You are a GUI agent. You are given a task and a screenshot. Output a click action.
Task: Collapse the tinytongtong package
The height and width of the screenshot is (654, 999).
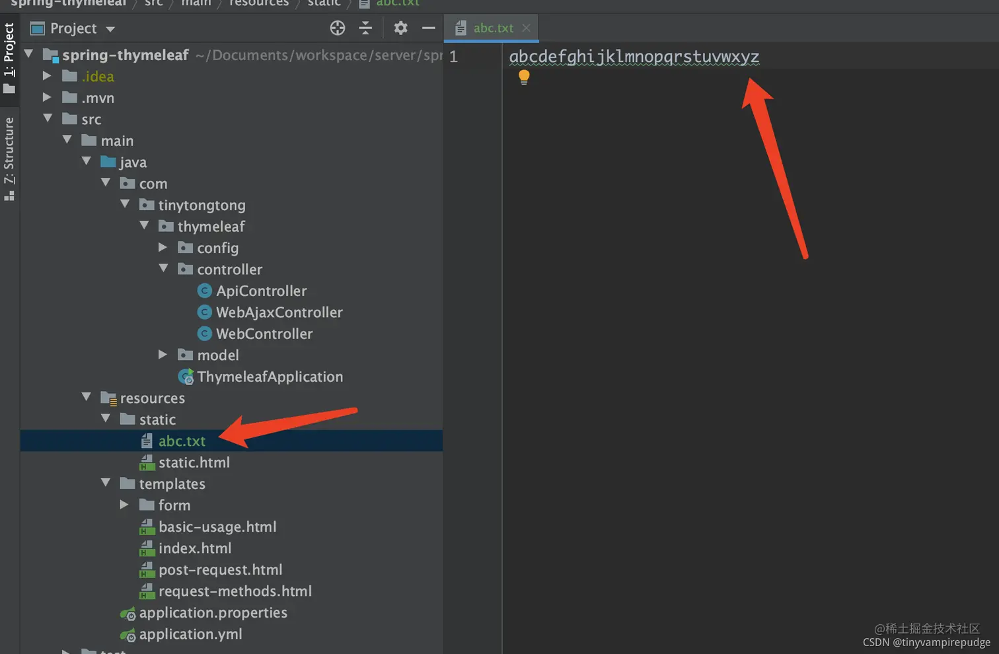point(125,204)
